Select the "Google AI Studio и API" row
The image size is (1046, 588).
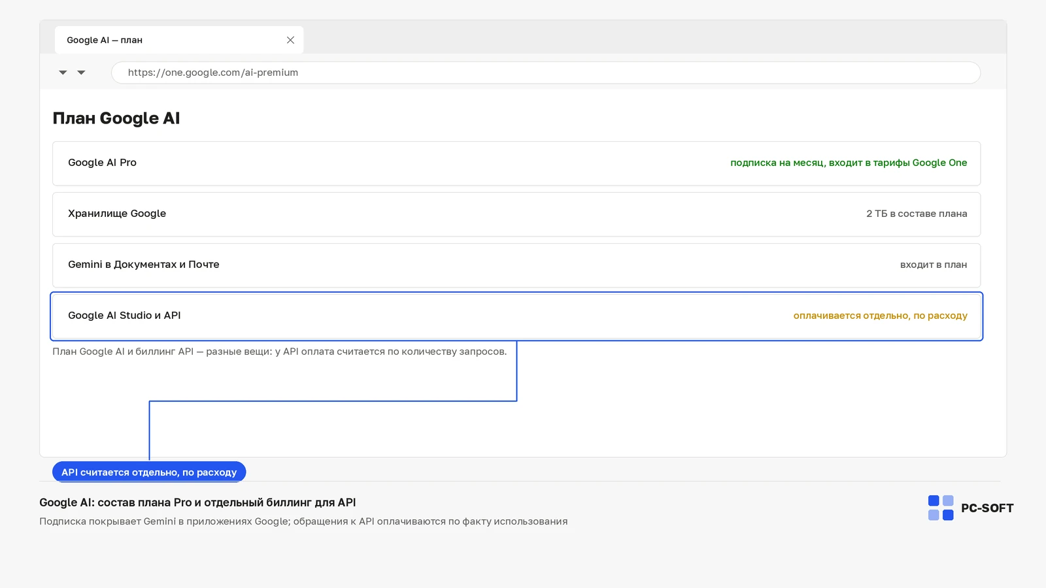click(516, 316)
